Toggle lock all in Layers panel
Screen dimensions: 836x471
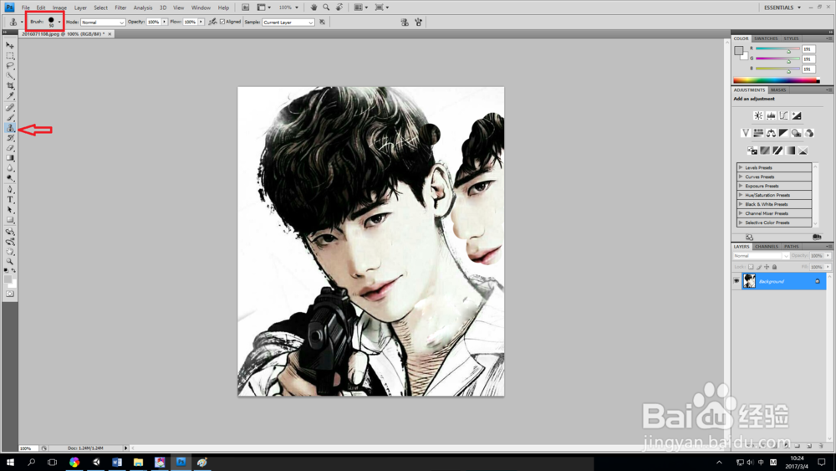(775, 267)
